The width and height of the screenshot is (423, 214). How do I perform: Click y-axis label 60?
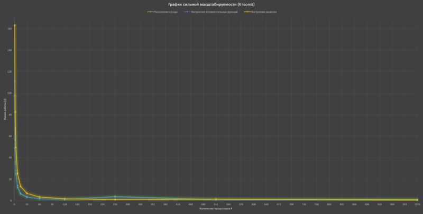tap(11, 136)
